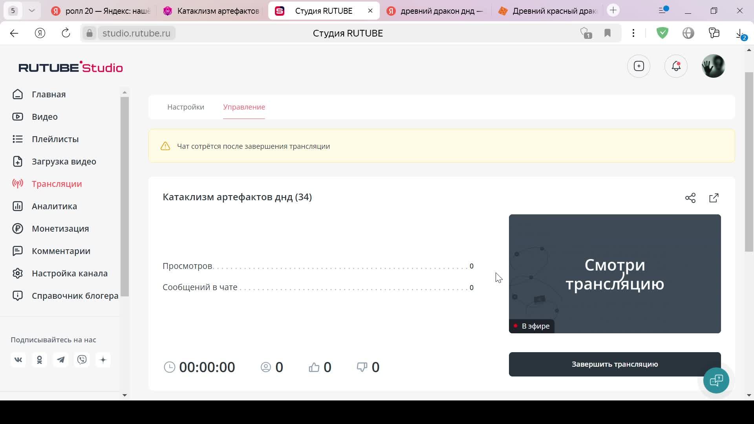
Task: Open Монетизация in the sidebar
Action: [60, 228]
